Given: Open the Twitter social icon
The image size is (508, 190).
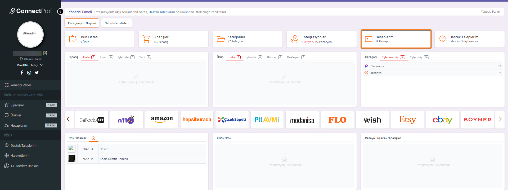Looking at the screenshot, I should [x=37, y=73].
